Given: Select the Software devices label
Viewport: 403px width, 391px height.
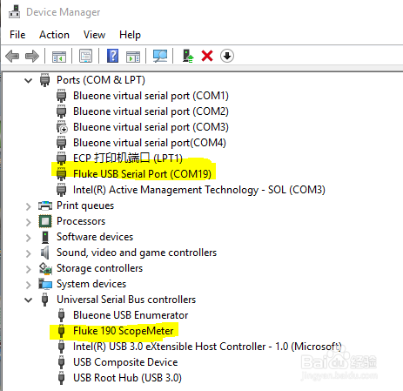Looking at the screenshot, I should pyautogui.click(x=95, y=237).
